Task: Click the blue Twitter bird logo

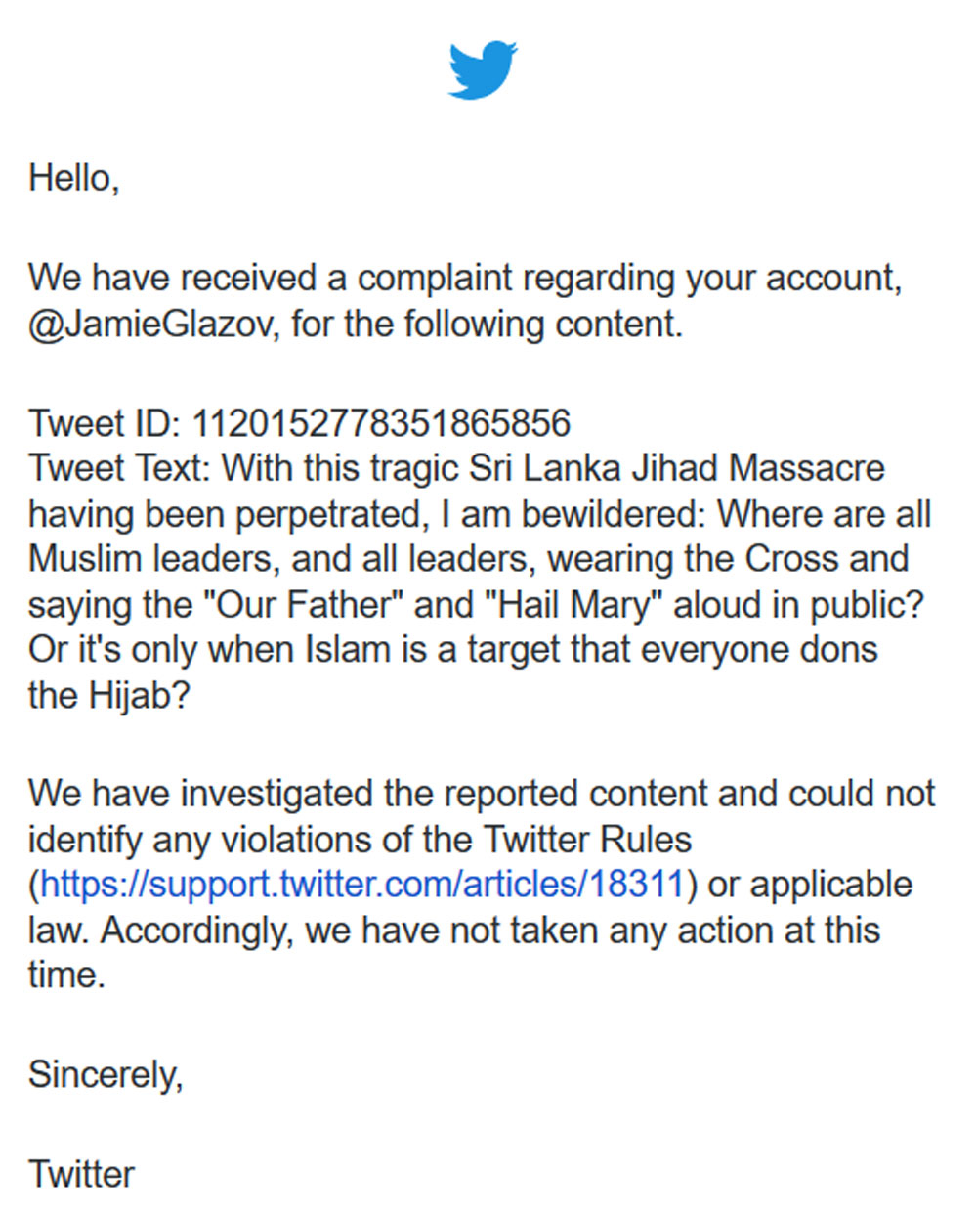Action: [483, 69]
